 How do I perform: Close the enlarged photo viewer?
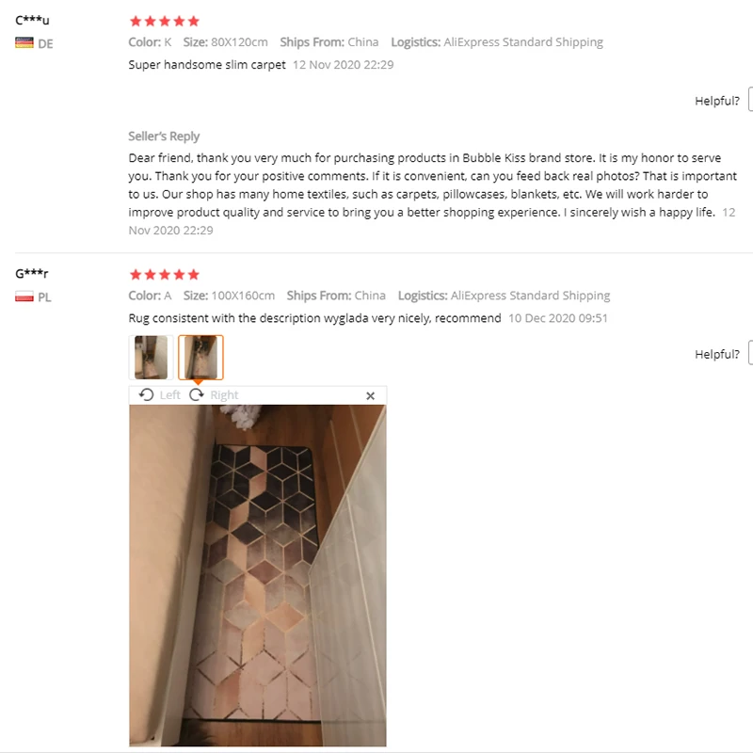[x=370, y=395]
